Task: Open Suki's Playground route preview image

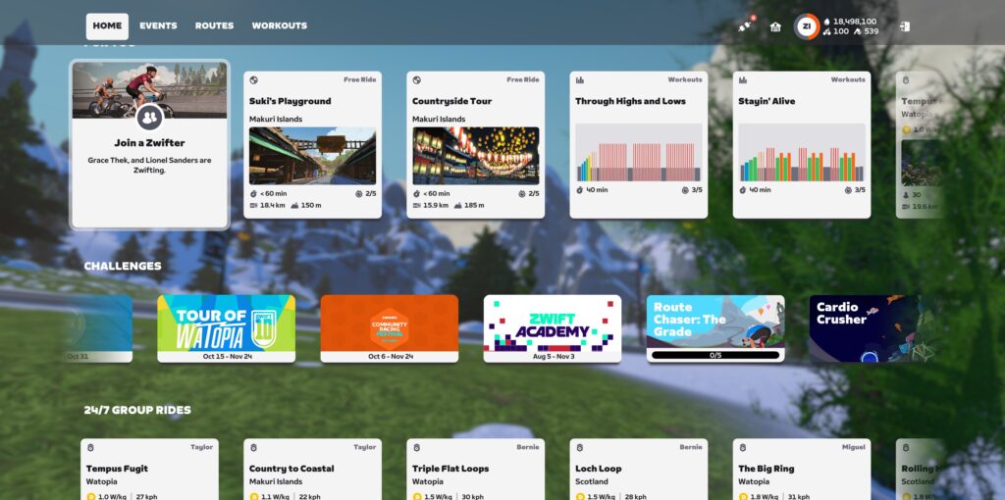Action: pos(313,156)
